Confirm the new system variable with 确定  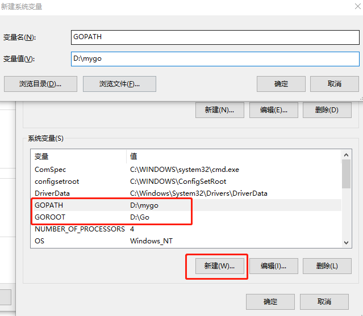pos(281,84)
